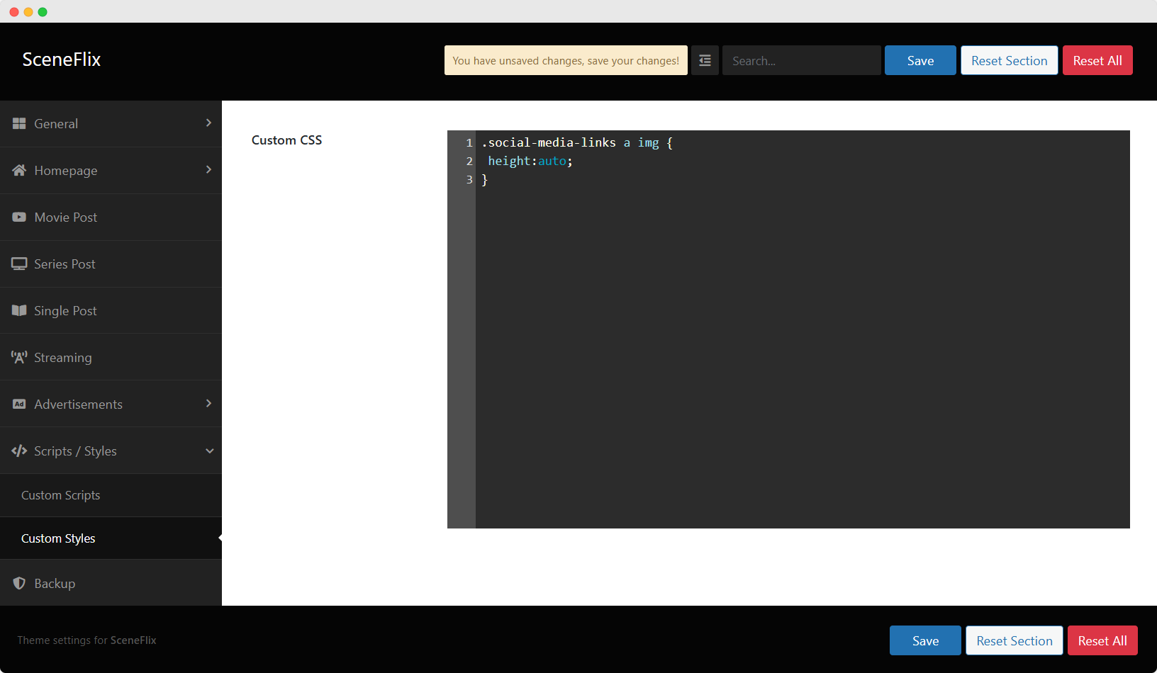Screen dimensions: 1157x673
Task: Click the bottom Save button
Action: coord(925,640)
